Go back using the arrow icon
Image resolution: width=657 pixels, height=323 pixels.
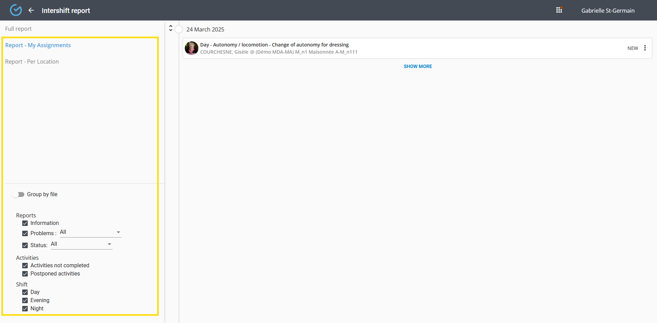[31, 10]
